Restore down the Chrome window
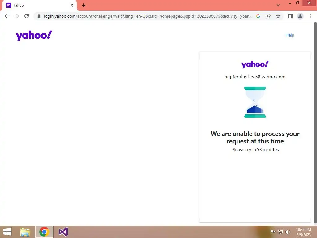This screenshot has width=317, height=238. click(x=298, y=3)
